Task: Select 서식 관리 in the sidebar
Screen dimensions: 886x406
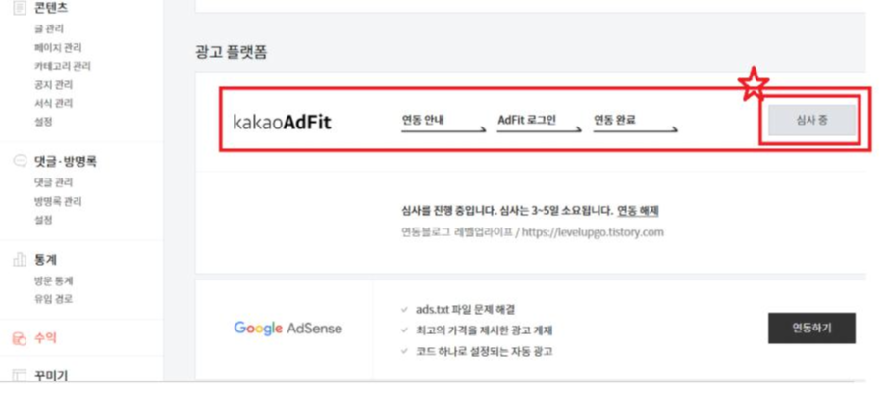Action: click(53, 103)
